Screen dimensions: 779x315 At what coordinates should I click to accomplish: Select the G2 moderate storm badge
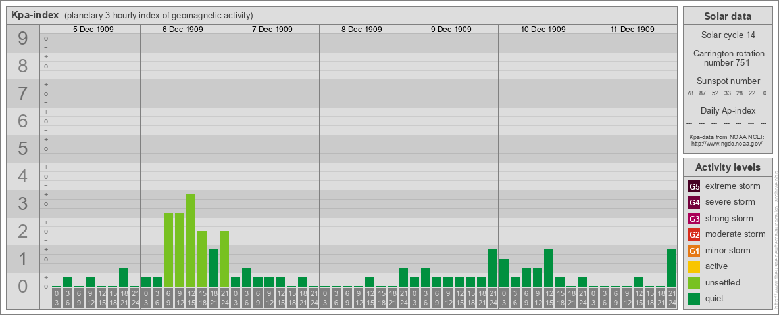pyautogui.click(x=694, y=234)
